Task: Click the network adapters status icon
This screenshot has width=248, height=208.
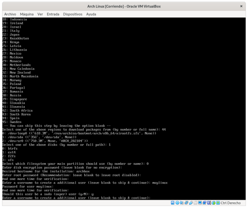Action: [186, 203]
